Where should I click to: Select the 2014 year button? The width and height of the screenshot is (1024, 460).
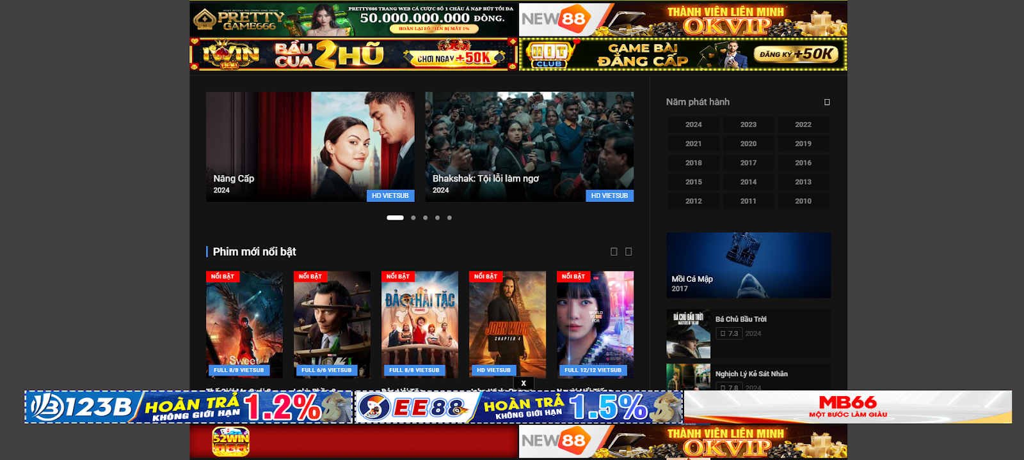tap(748, 182)
